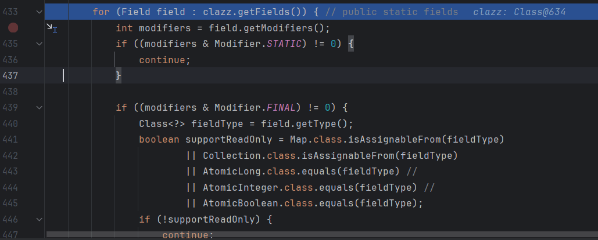This screenshot has width=598, height=240.
Task: Remove the red breakpoint in the gutter
Action: [13, 27]
